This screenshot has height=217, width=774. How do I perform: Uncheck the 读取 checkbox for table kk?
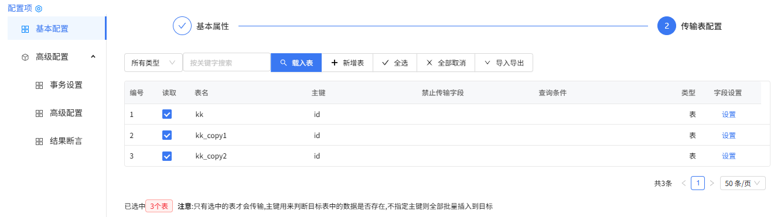click(x=167, y=114)
